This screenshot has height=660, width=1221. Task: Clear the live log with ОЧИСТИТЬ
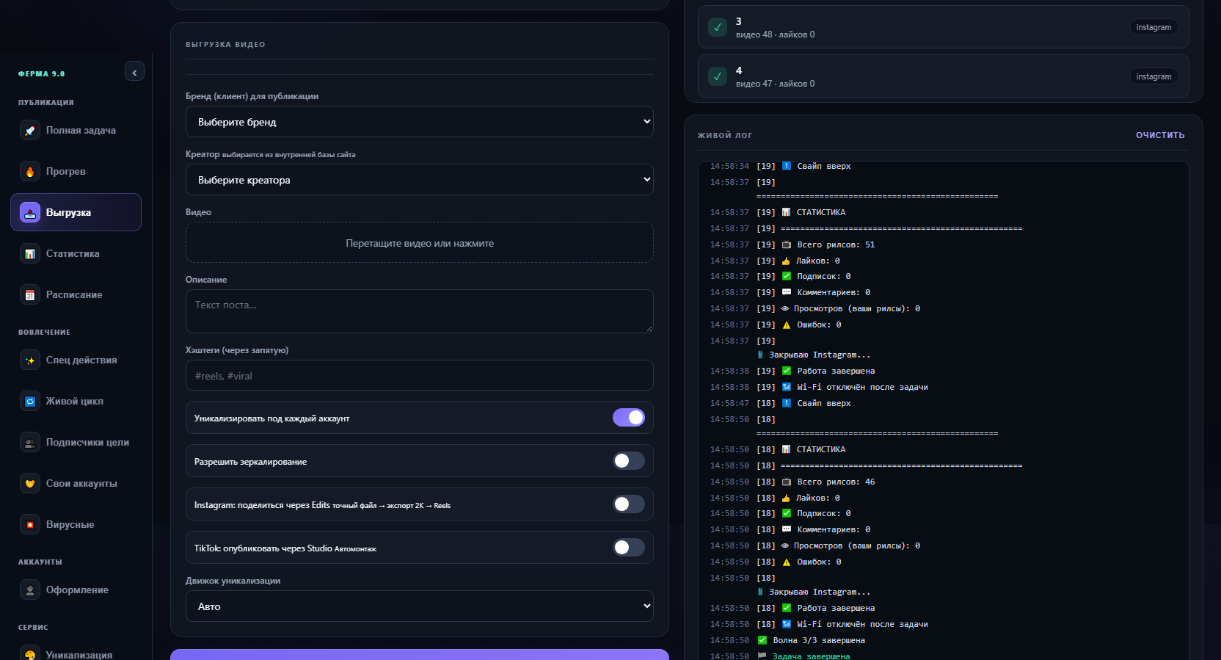[1160, 135]
